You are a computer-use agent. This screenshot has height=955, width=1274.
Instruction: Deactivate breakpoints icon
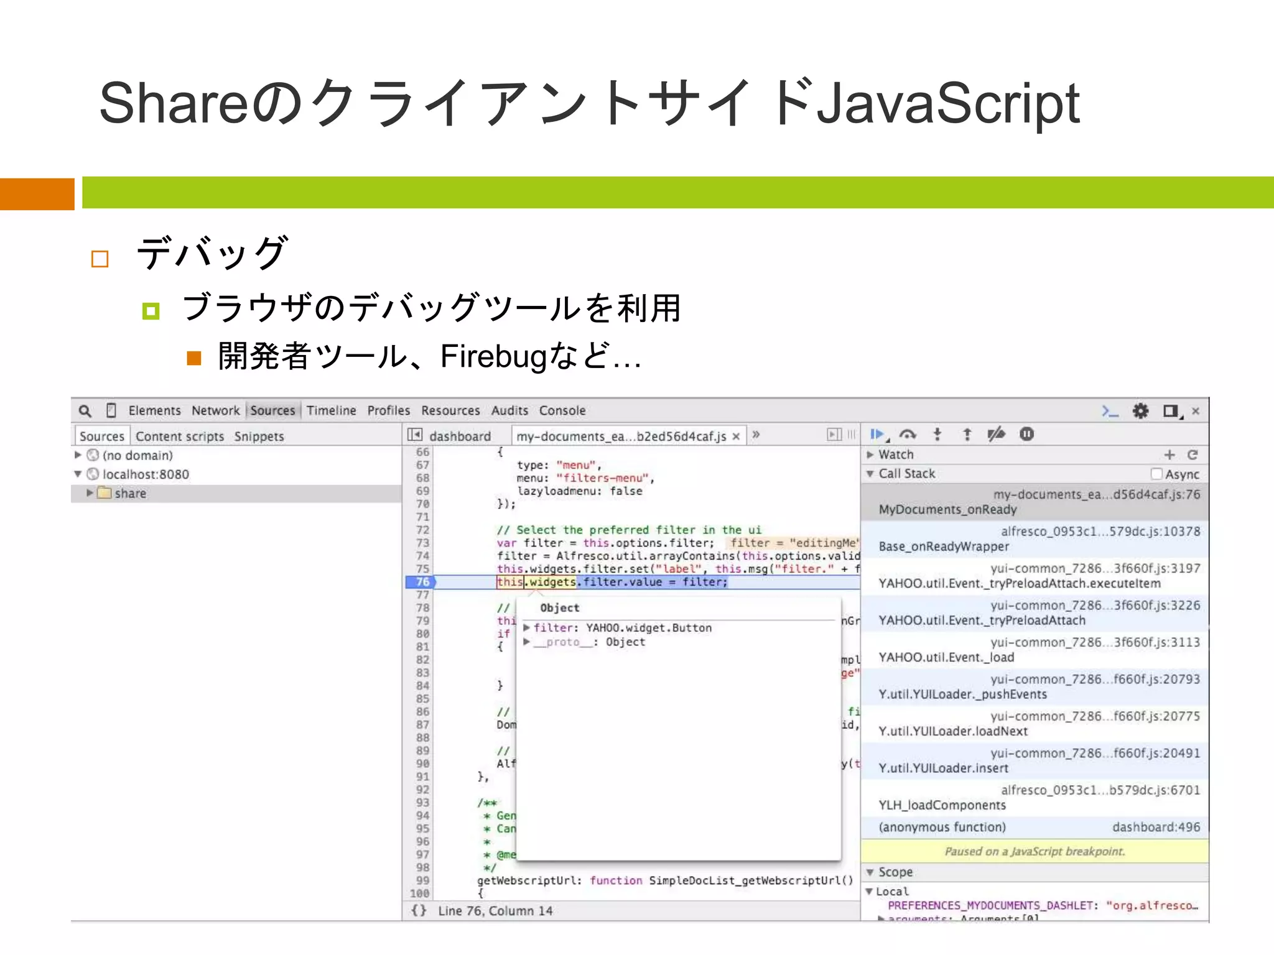pos(996,434)
